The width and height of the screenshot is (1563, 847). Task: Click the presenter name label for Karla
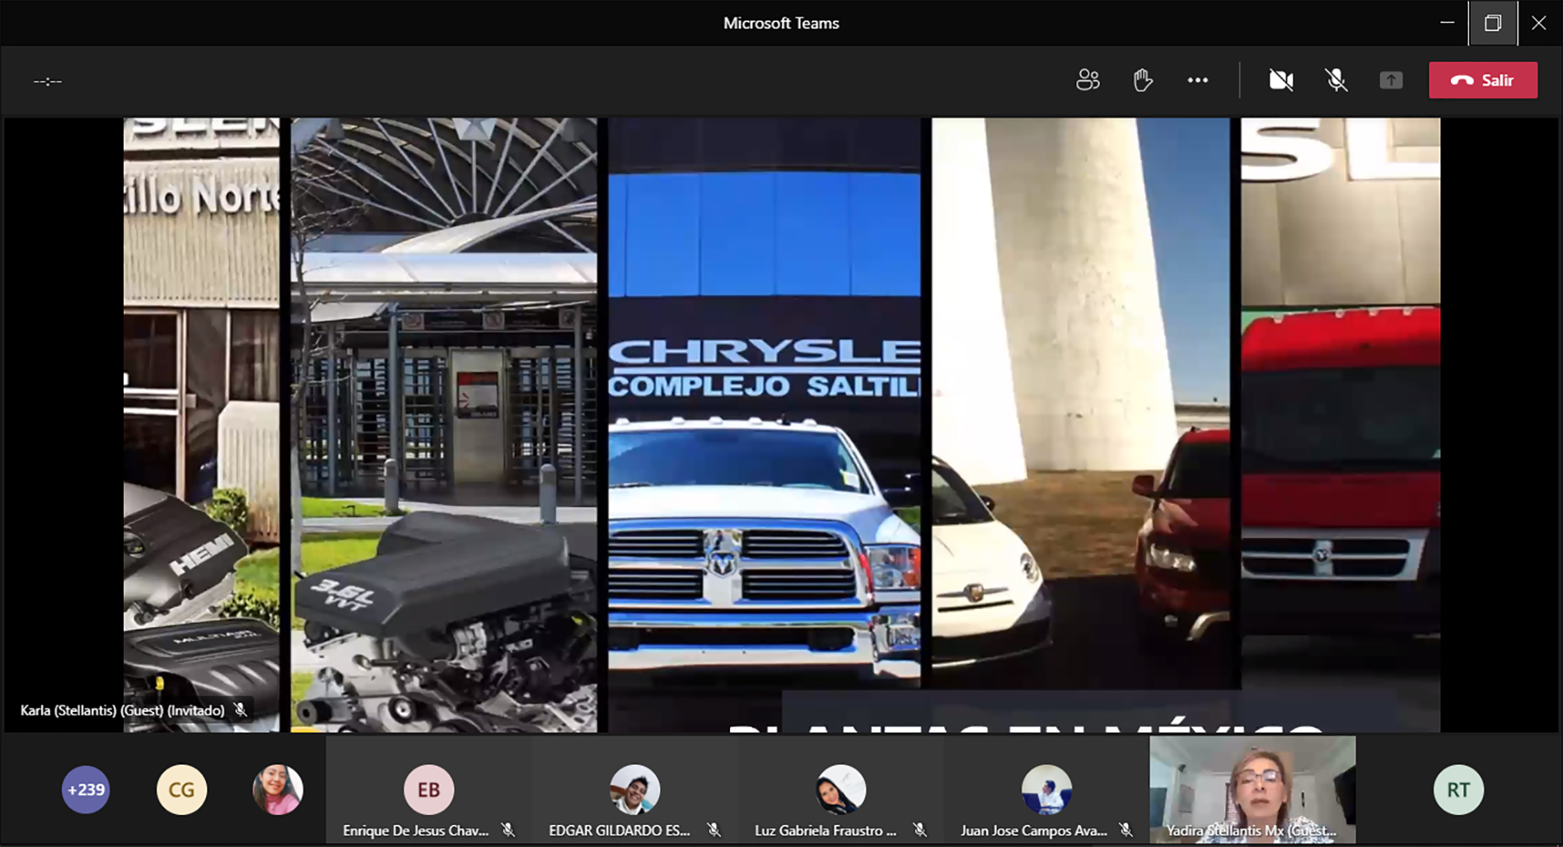point(122,710)
